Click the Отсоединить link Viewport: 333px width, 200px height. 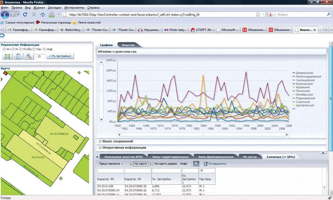point(217,164)
